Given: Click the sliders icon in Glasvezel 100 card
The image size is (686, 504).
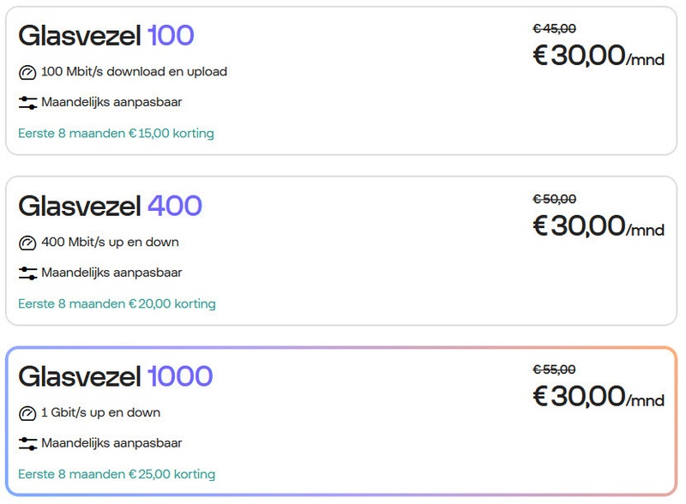Looking at the screenshot, I should click(x=27, y=103).
